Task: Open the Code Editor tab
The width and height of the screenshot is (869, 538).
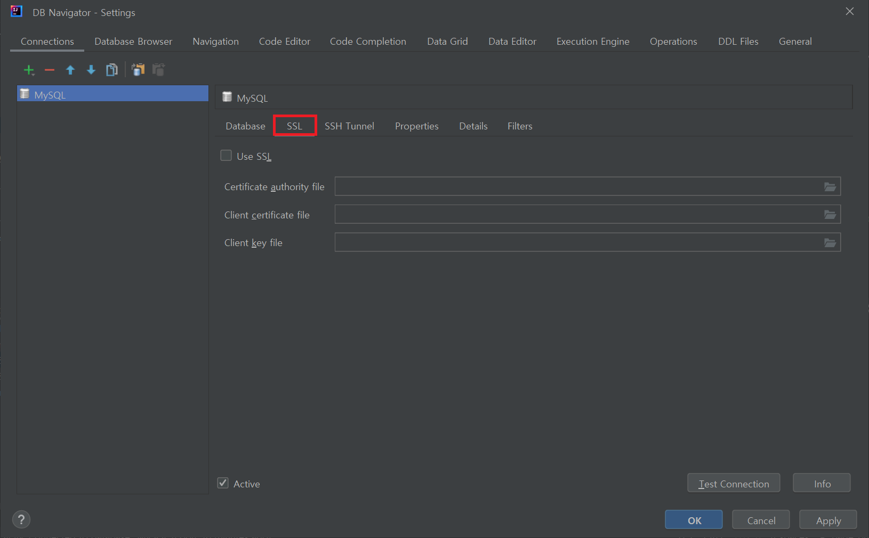Action: [285, 42]
